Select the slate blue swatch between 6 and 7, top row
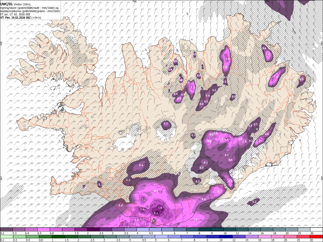Viewport: 323px width, 242px height. pyautogui.click(x=180, y=229)
